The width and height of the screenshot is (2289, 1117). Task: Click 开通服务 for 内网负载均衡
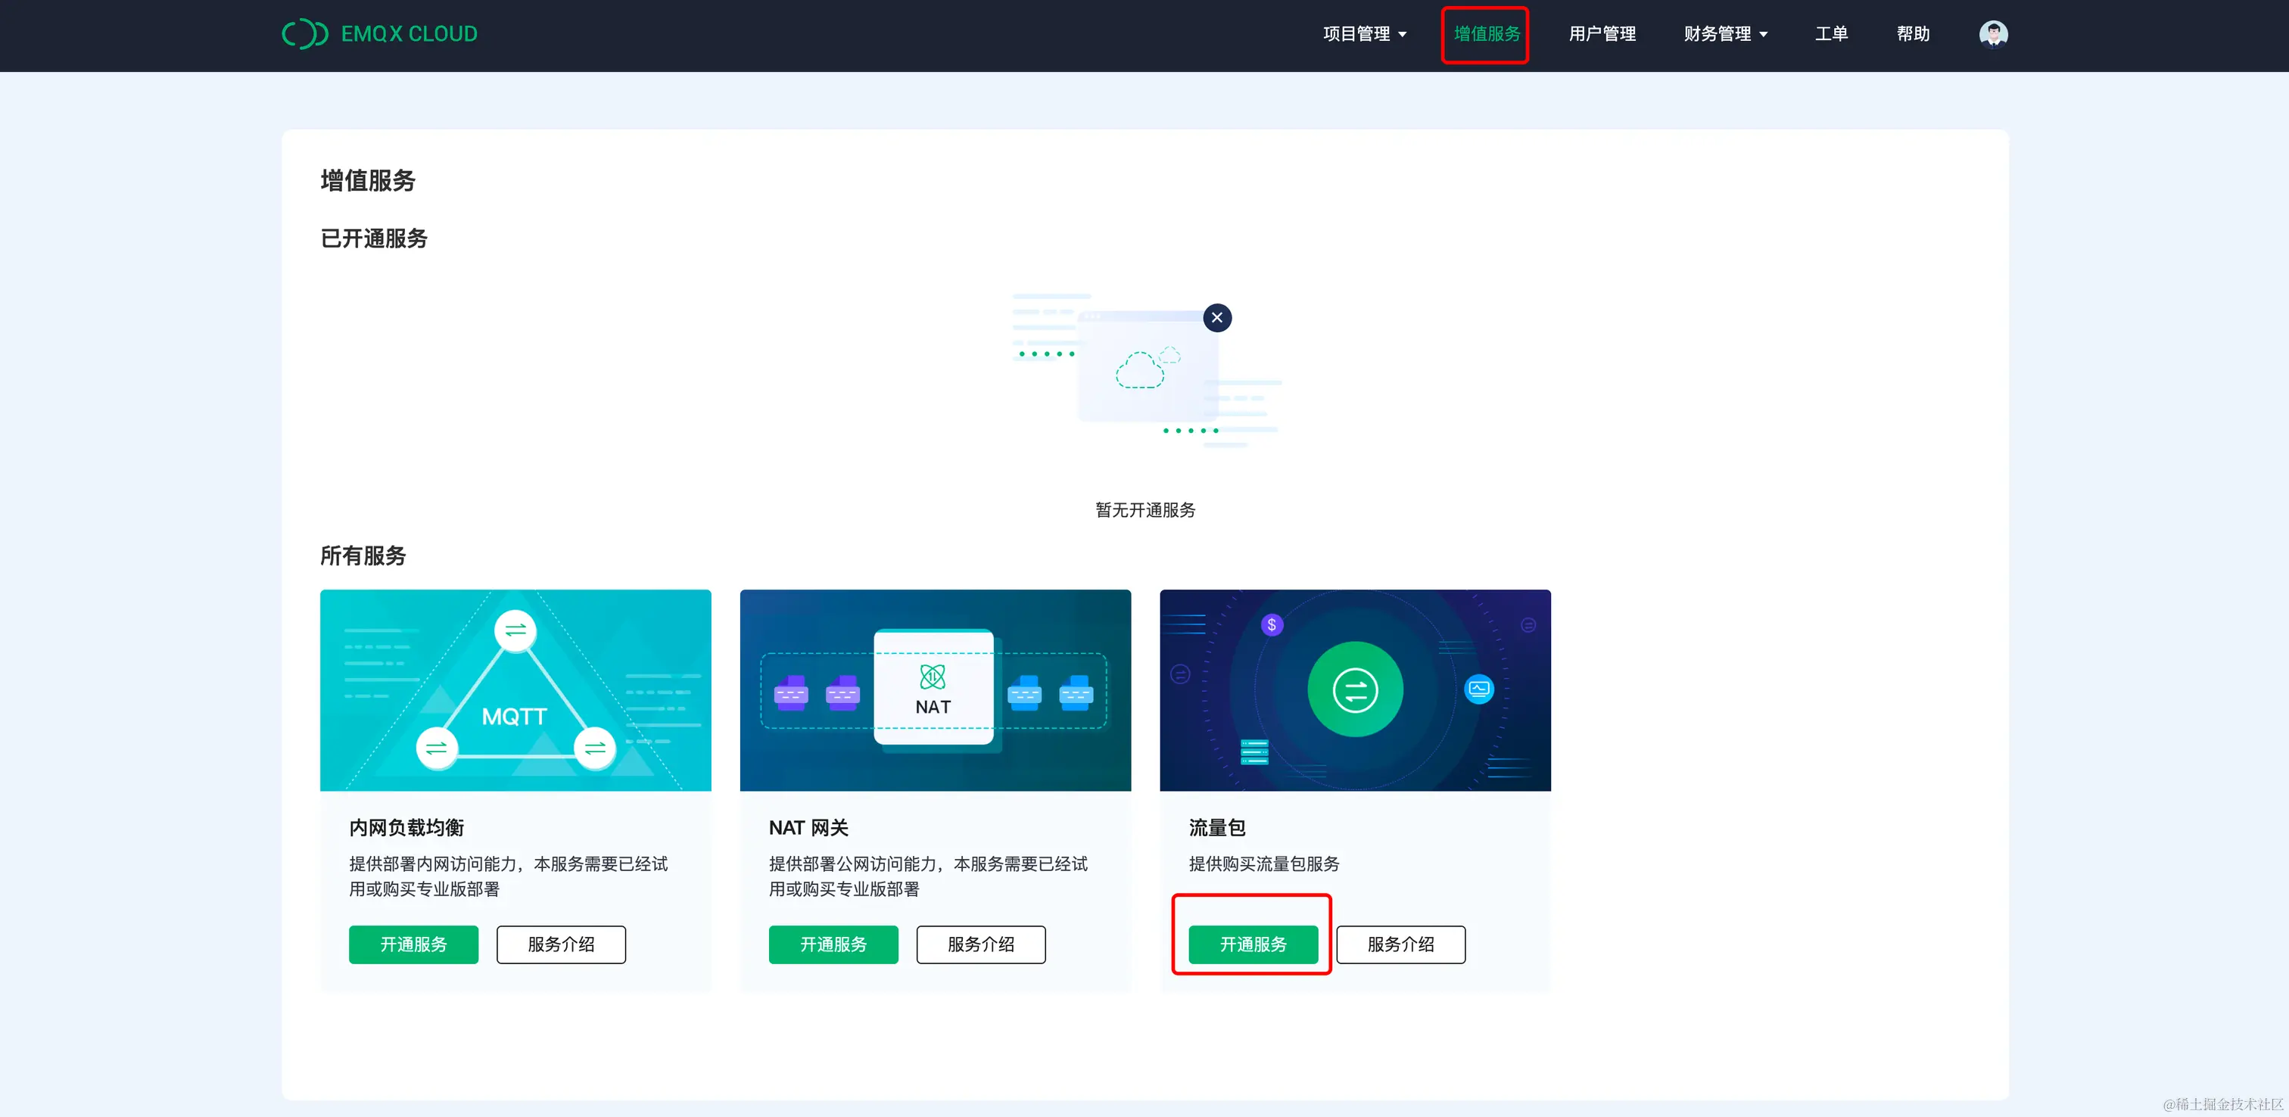413,944
